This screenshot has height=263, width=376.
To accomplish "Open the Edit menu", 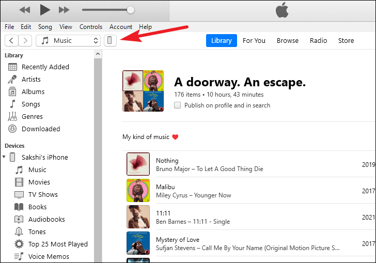I will [x=26, y=27].
